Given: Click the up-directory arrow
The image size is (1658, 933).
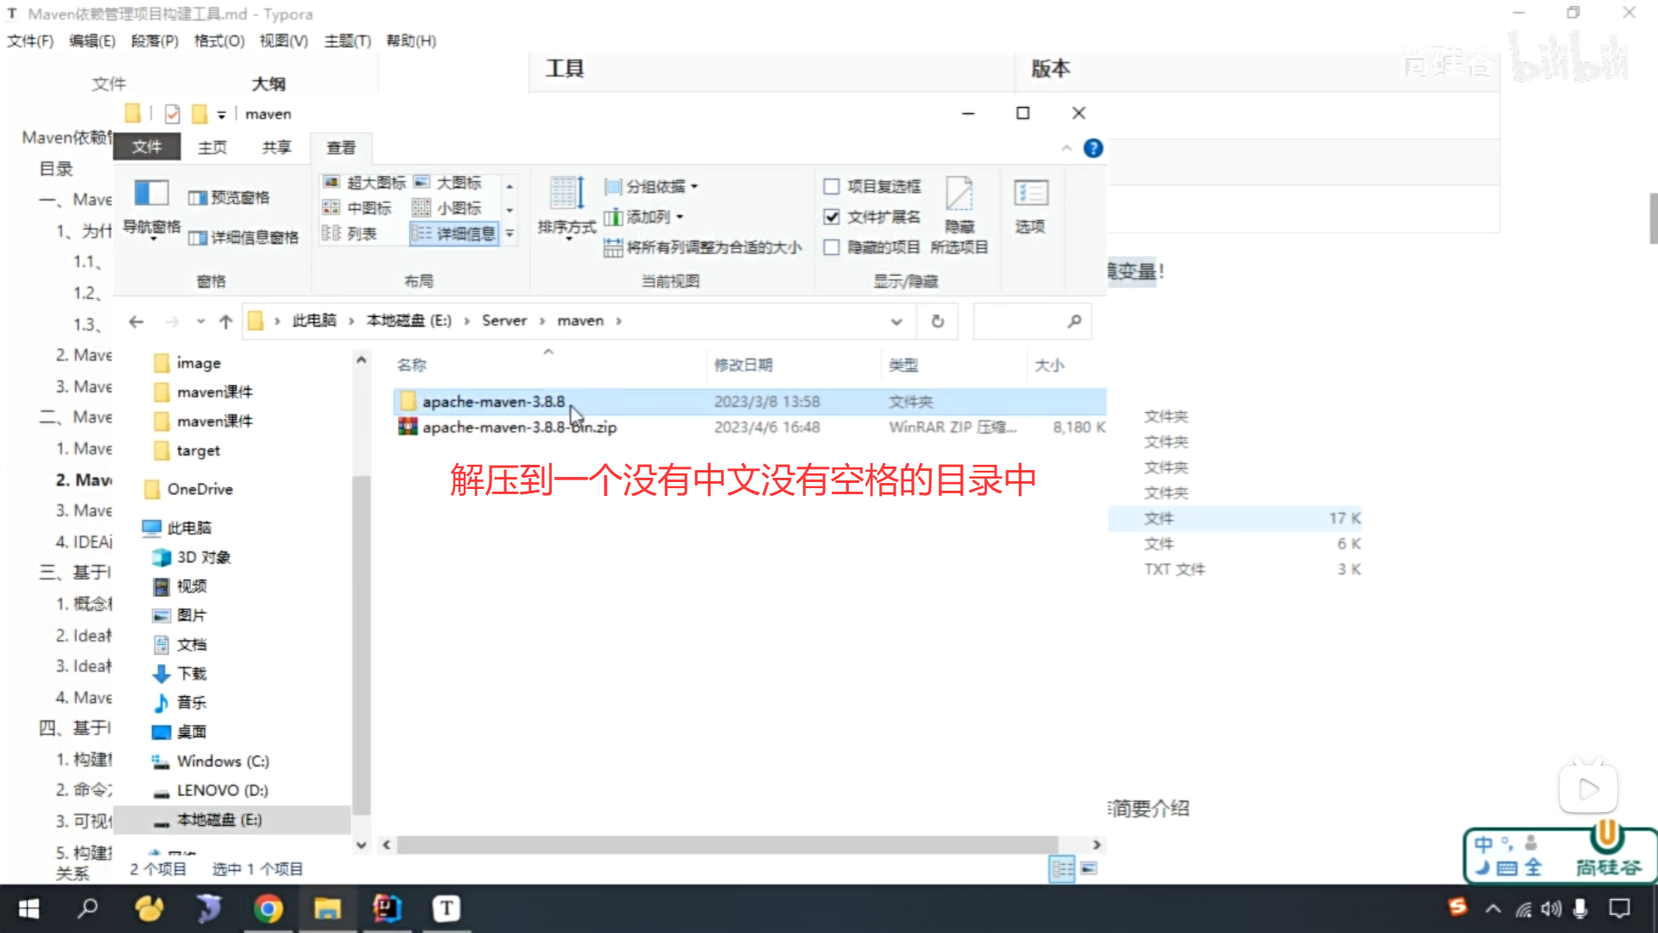Looking at the screenshot, I should [225, 321].
